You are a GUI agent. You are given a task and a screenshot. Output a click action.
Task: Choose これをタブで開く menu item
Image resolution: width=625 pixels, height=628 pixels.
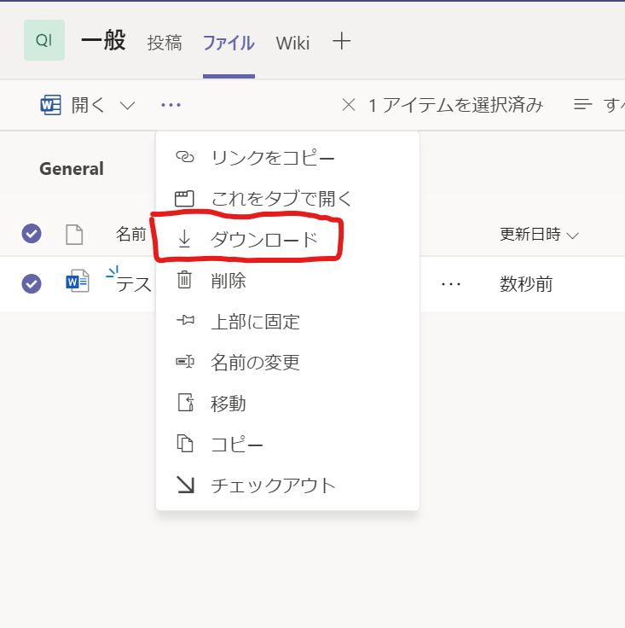click(x=287, y=198)
